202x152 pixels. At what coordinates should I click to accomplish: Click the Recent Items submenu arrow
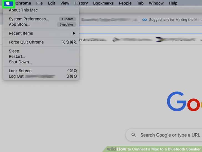click(74, 33)
